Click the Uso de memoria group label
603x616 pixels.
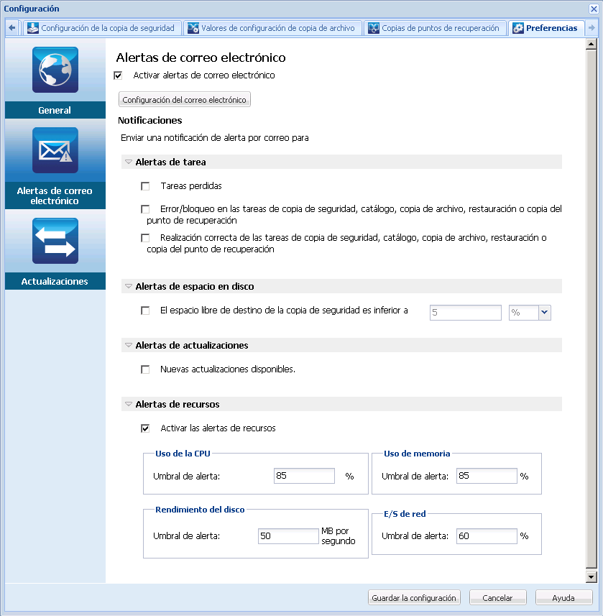pos(417,454)
